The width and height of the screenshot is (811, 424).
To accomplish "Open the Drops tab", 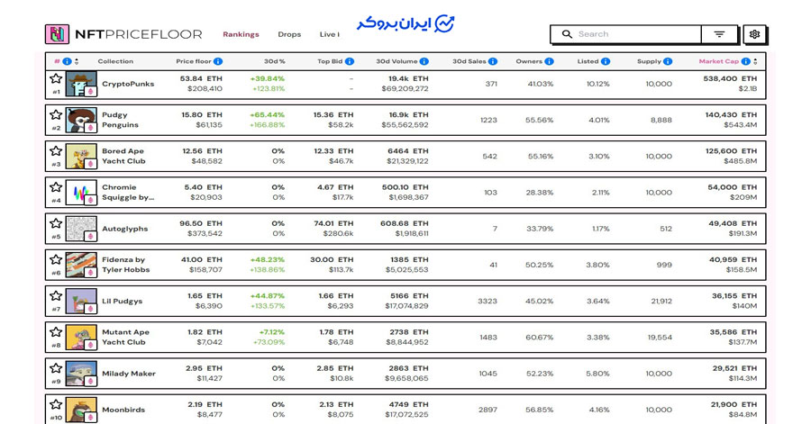I will coord(289,34).
